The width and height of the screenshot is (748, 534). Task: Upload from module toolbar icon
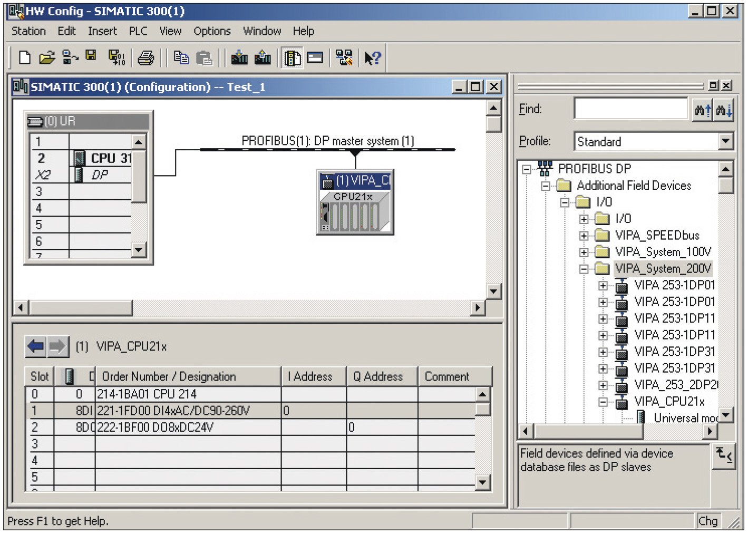tap(263, 57)
